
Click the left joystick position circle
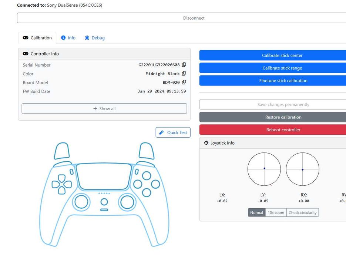click(x=264, y=169)
